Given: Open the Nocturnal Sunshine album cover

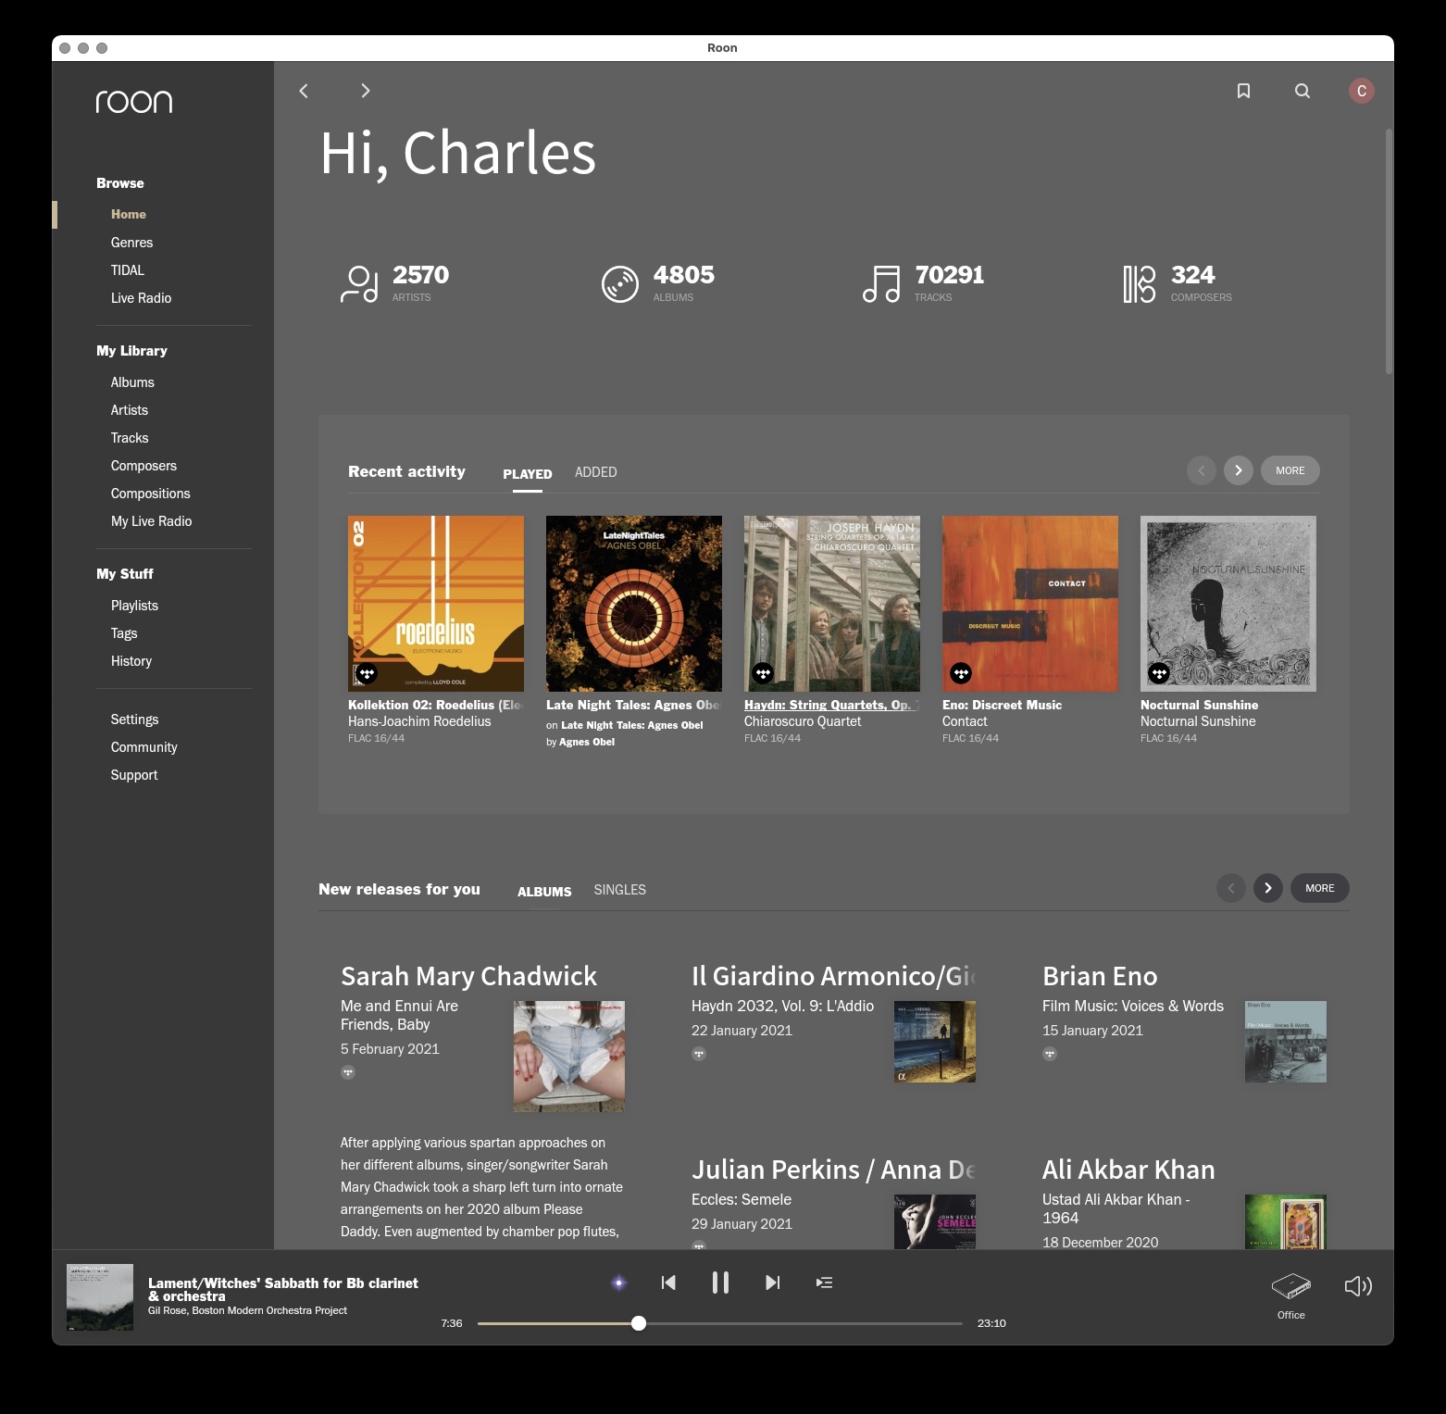Looking at the screenshot, I should click(1228, 604).
